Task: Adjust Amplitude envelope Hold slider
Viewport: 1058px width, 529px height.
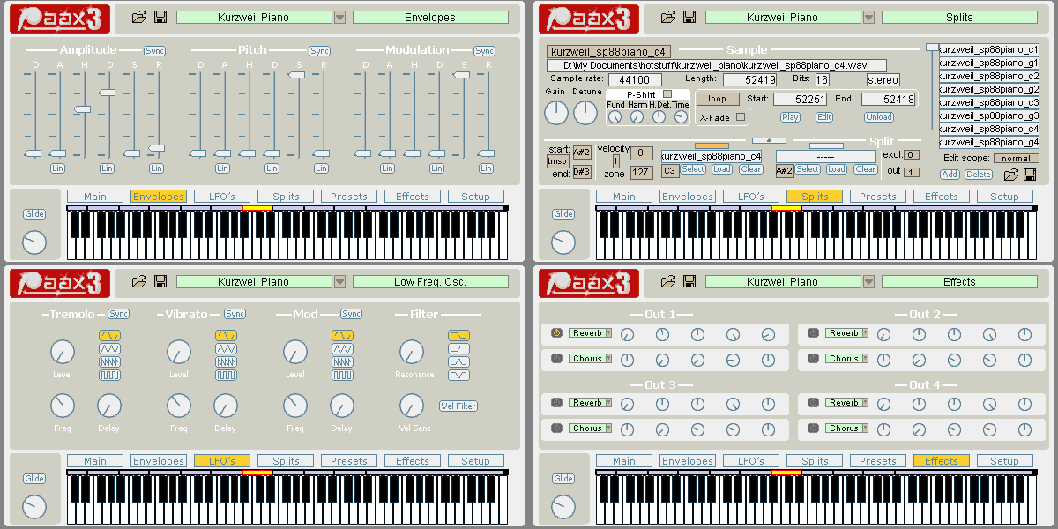Action: tap(82, 109)
